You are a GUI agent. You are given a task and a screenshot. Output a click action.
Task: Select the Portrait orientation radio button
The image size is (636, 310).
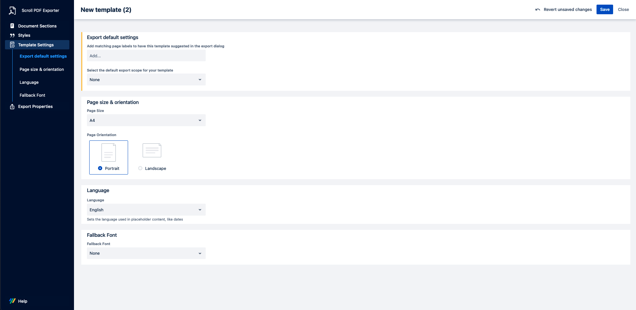[100, 168]
